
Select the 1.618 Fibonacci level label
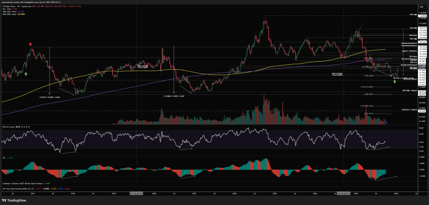367,87
